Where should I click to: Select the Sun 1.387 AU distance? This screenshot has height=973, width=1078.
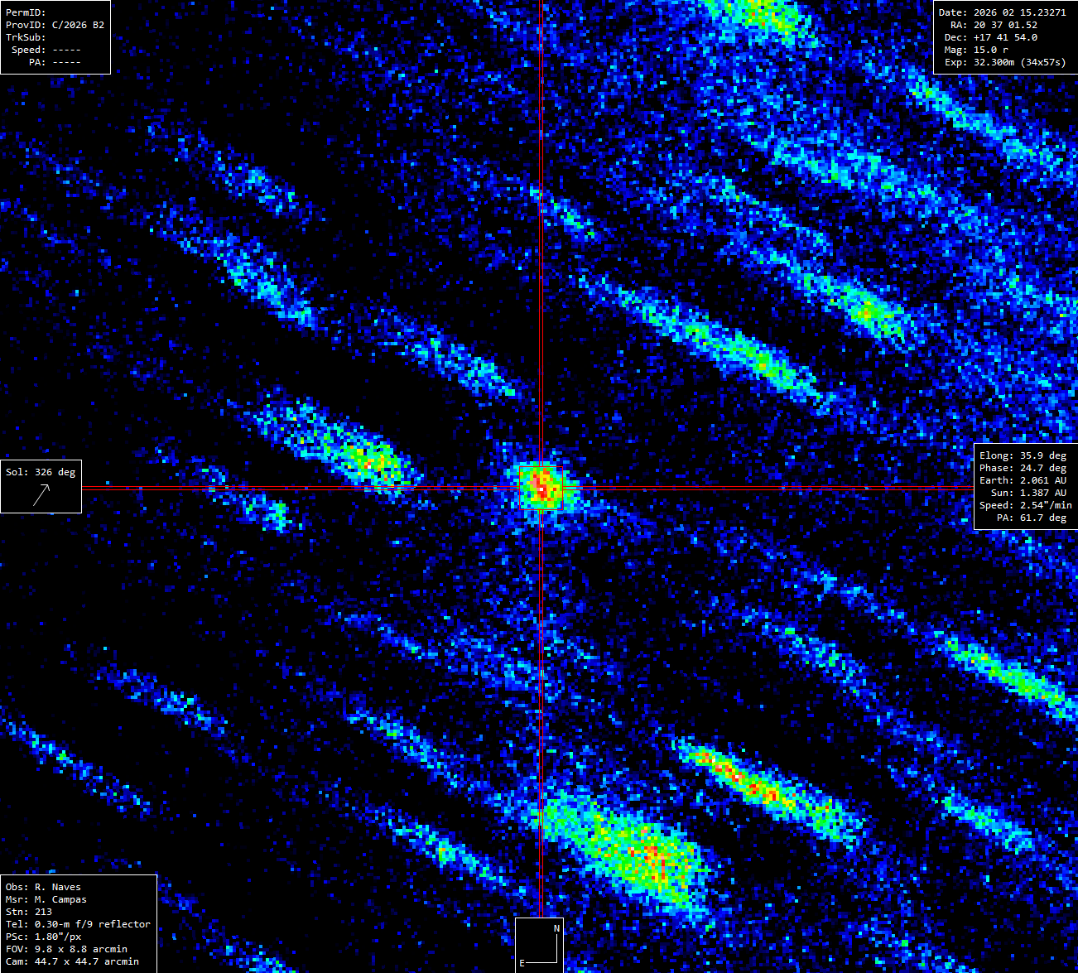tap(1028, 493)
